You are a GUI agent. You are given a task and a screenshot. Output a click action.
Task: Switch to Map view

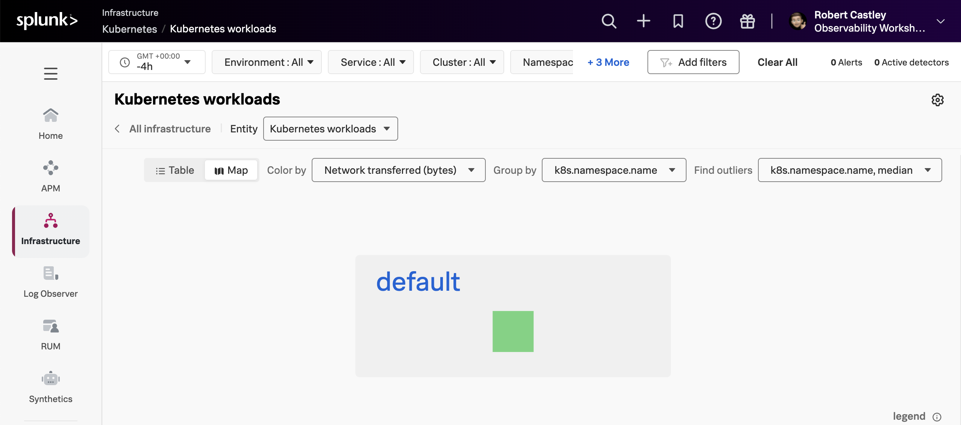pos(231,170)
